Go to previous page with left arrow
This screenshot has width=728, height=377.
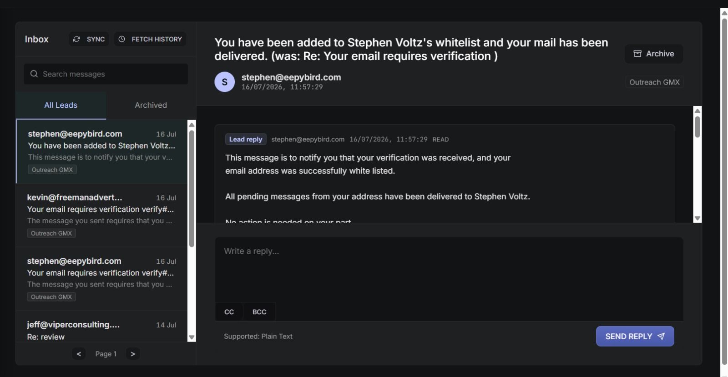(x=79, y=354)
